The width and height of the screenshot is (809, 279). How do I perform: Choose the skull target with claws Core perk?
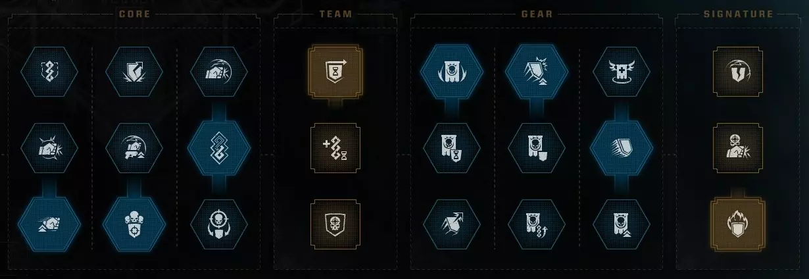(x=219, y=224)
